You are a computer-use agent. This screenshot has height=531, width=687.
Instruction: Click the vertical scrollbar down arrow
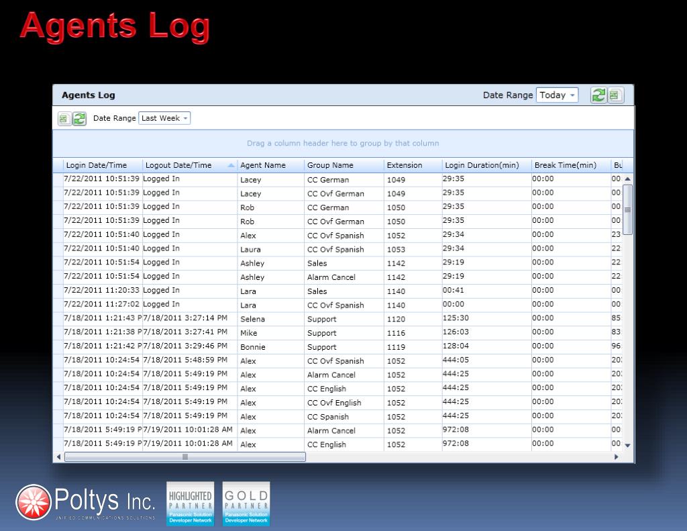pyautogui.click(x=627, y=446)
